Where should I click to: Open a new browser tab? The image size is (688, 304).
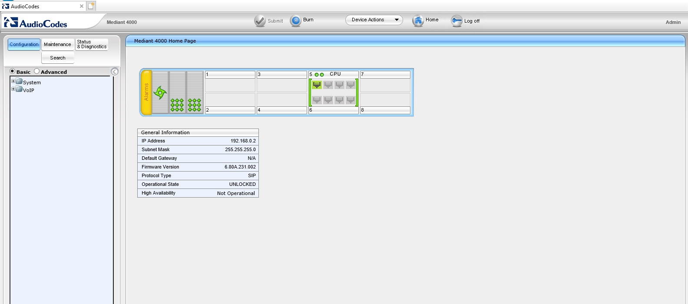91,6
